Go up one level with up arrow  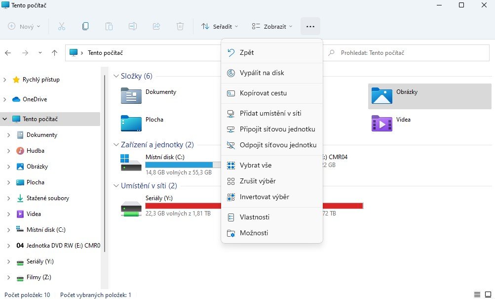coord(55,53)
